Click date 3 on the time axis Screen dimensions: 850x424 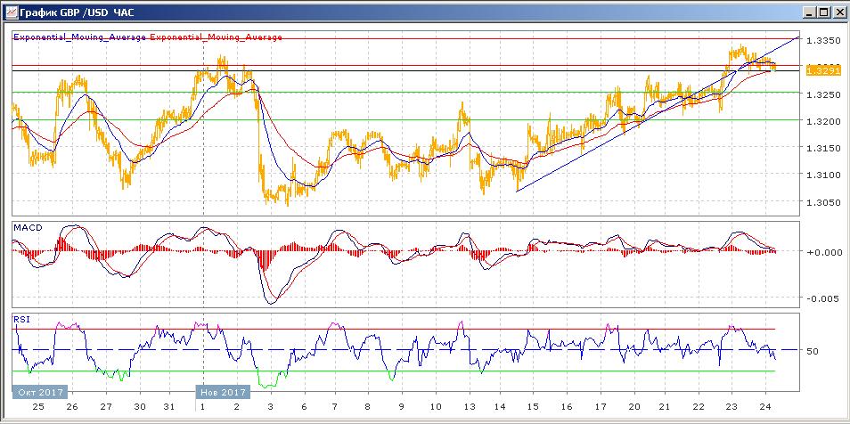click(x=270, y=407)
